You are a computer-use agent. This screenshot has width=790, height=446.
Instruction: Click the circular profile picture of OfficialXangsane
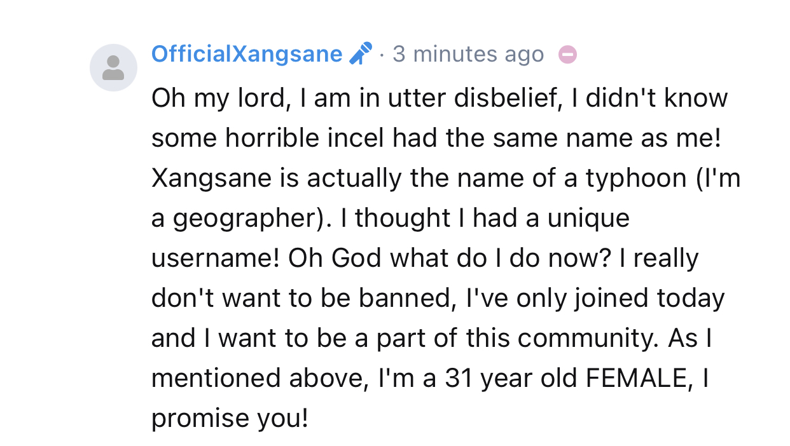click(x=113, y=67)
